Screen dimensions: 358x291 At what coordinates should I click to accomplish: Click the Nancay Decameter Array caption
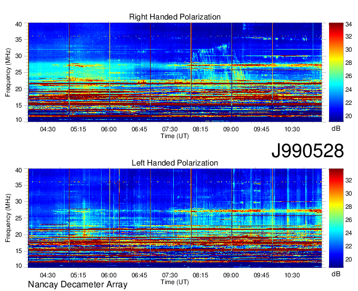click(77, 284)
